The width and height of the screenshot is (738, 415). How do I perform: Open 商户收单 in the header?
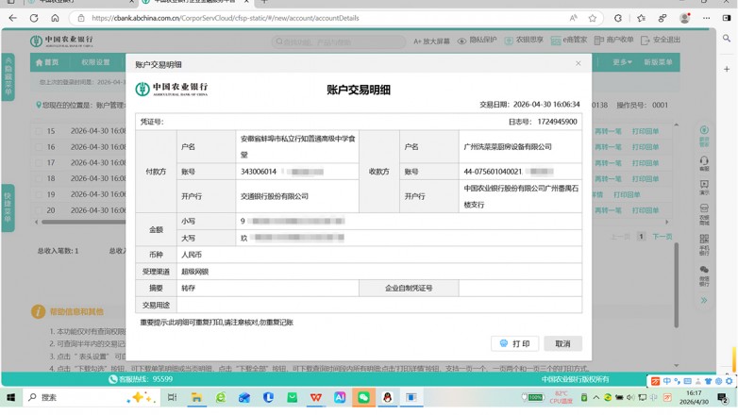coord(613,41)
